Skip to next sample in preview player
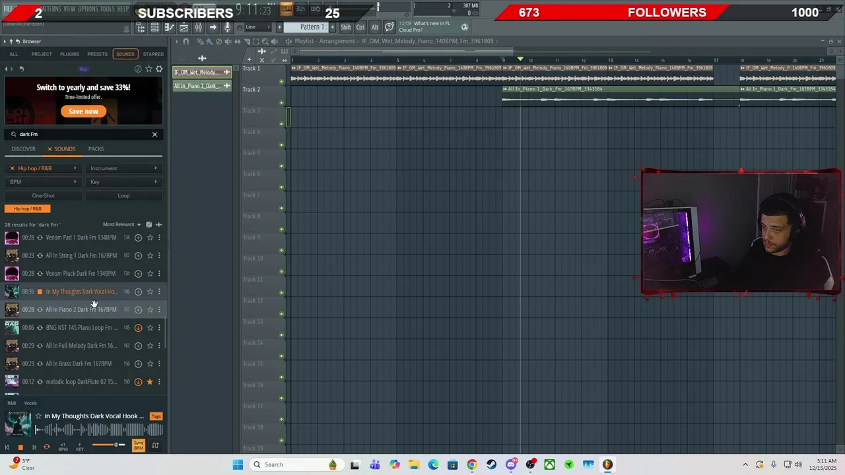The height and width of the screenshot is (475, 845). [x=34, y=447]
